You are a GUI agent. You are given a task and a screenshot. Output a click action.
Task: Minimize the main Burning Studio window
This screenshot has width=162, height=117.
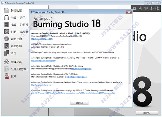[147, 3]
